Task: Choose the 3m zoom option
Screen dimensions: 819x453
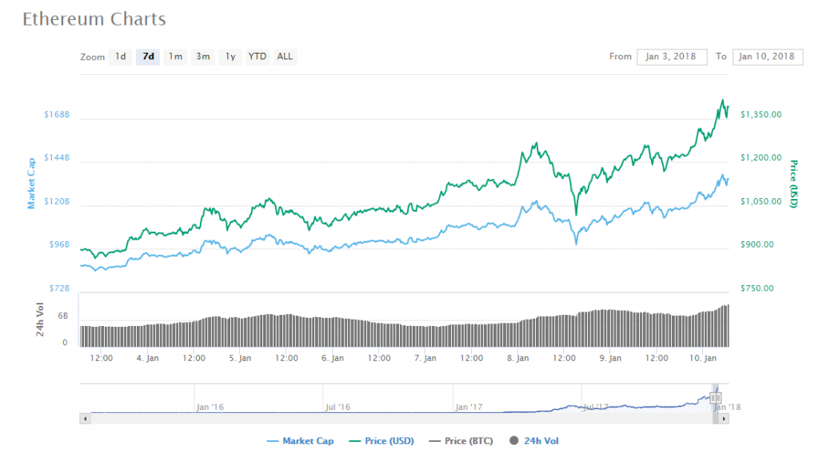Action: pos(202,57)
